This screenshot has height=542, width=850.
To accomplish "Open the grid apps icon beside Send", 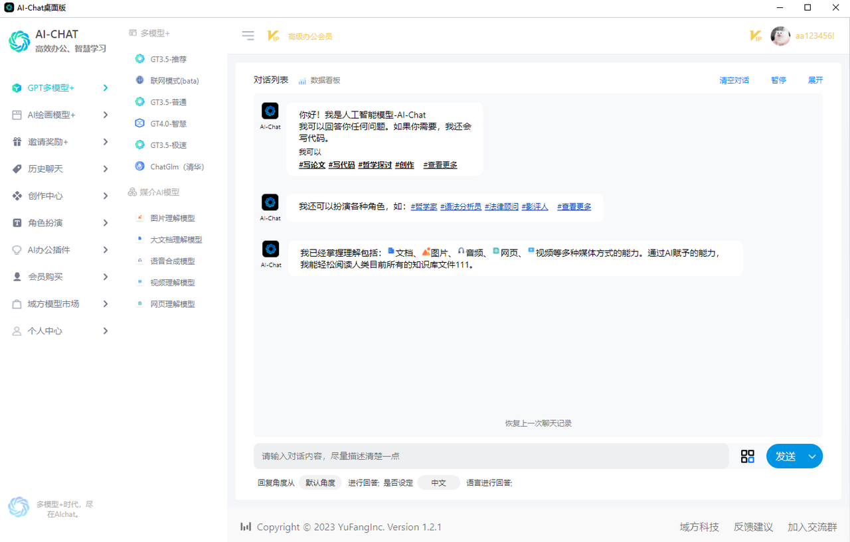I will [x=748, y=456].
